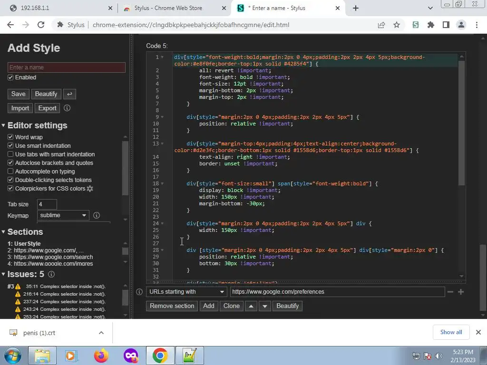Toggle Colorpickers for CSS colors
This screenshot has height=365, width=487.
10,188
